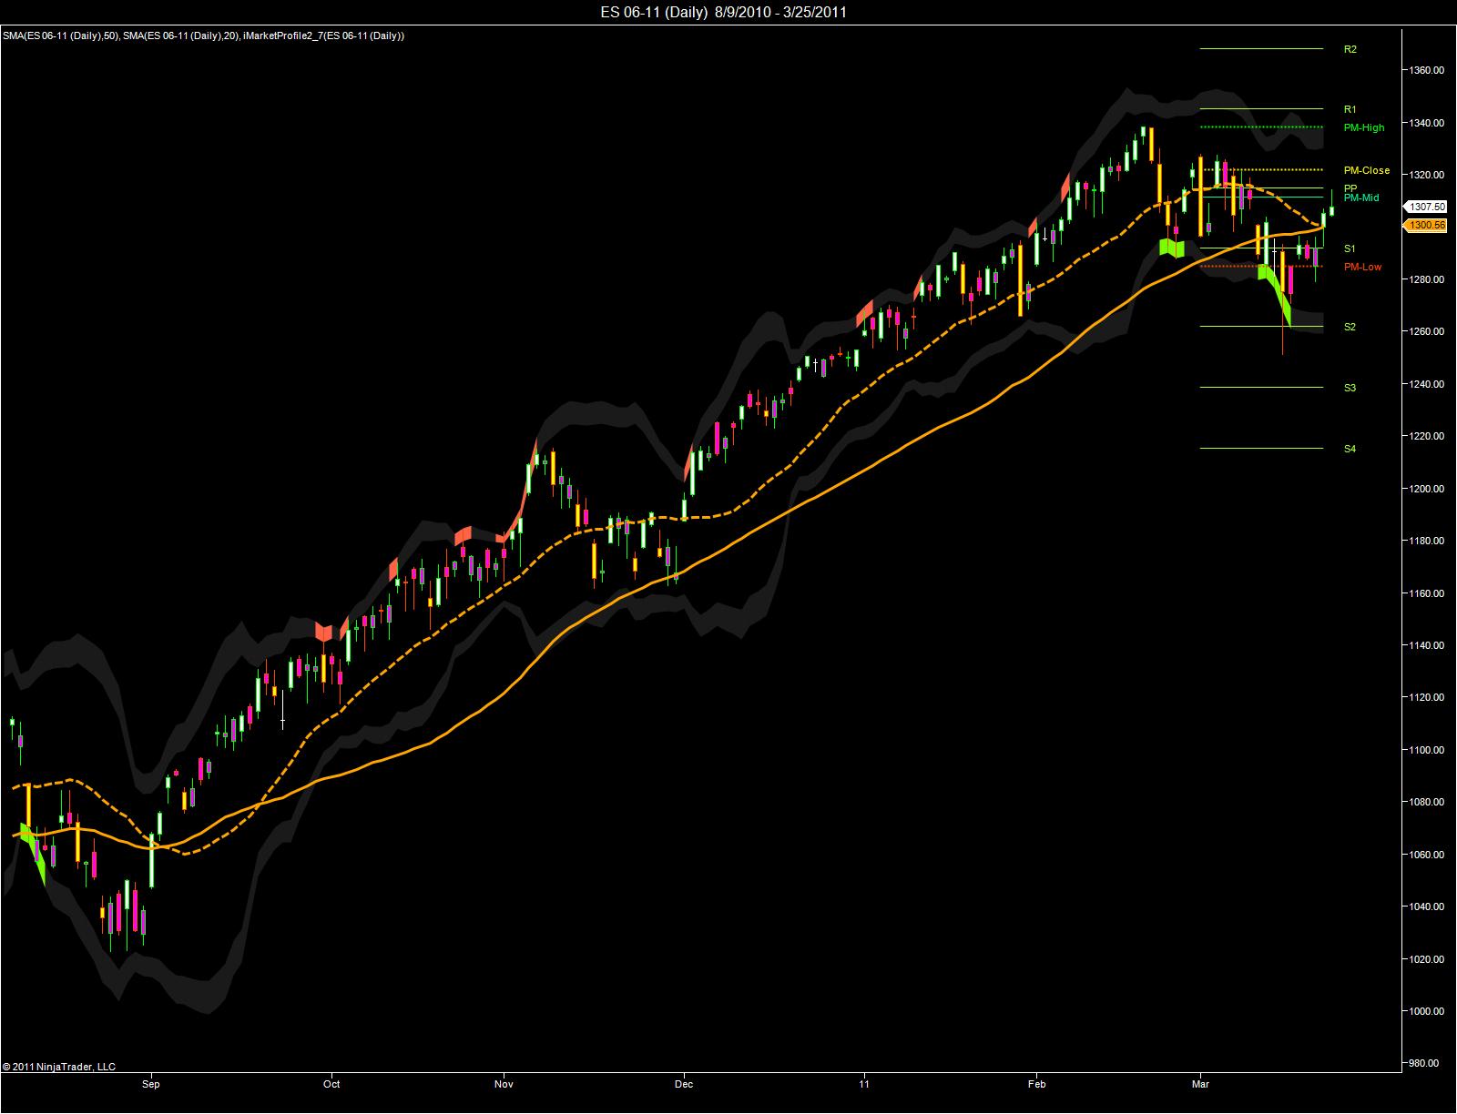
Task: Click the 1120.00 price axis label
Action: pyautogui.click(x=1427, y=697)
